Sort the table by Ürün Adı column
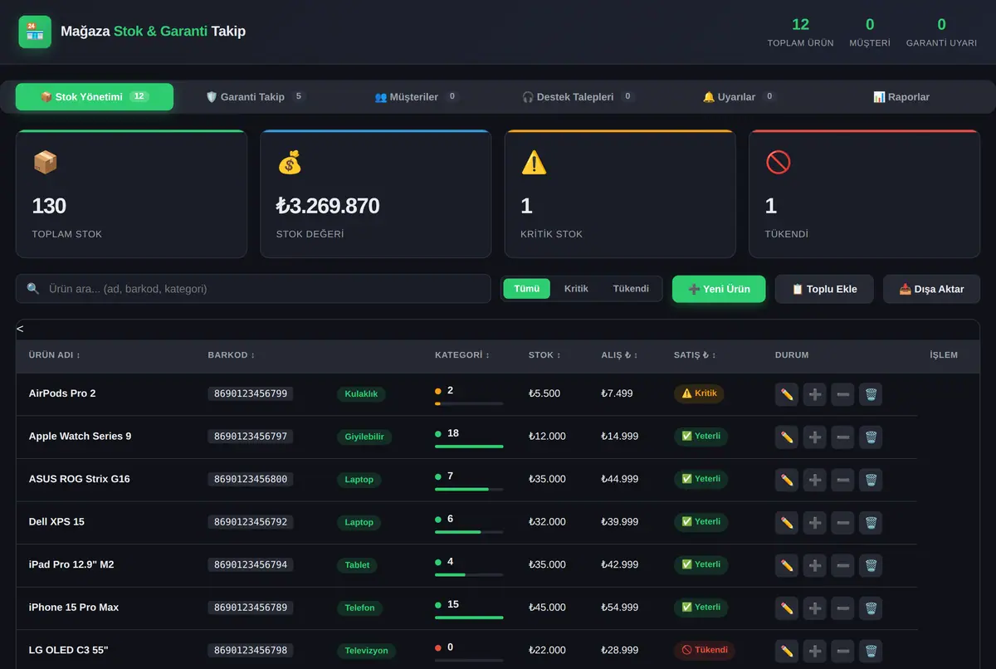Viewport: 996px width, 669px height. (x=55, y=355)
